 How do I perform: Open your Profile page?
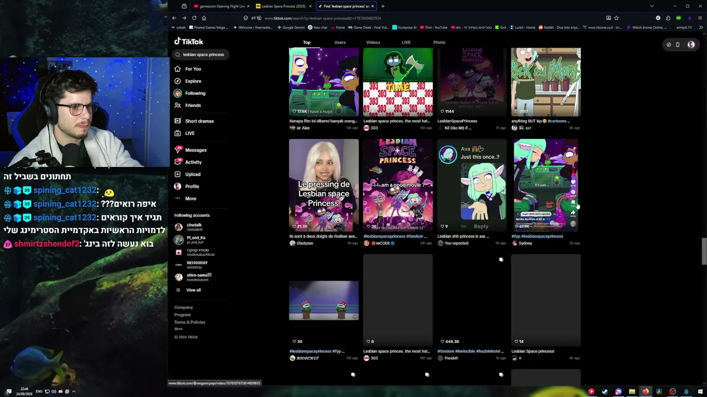(x=187, y=186)
